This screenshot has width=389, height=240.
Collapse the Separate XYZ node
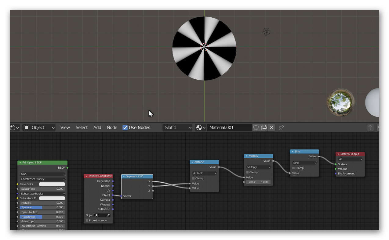click(x=124, y=176)
